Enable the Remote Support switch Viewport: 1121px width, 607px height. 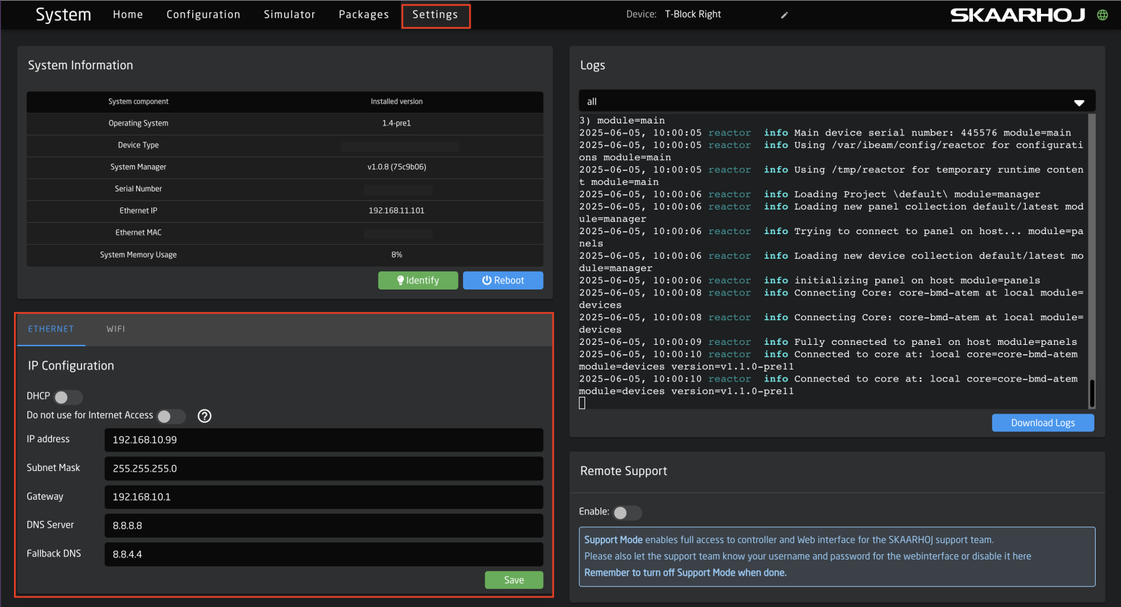627,512
